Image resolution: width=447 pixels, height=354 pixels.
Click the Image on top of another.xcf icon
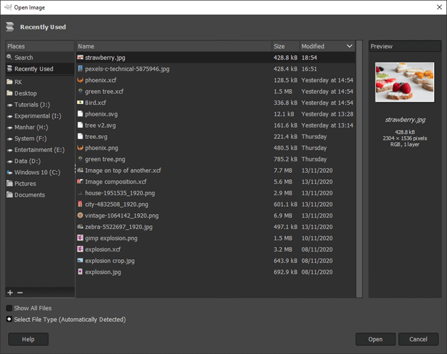[x=80, y=170]
